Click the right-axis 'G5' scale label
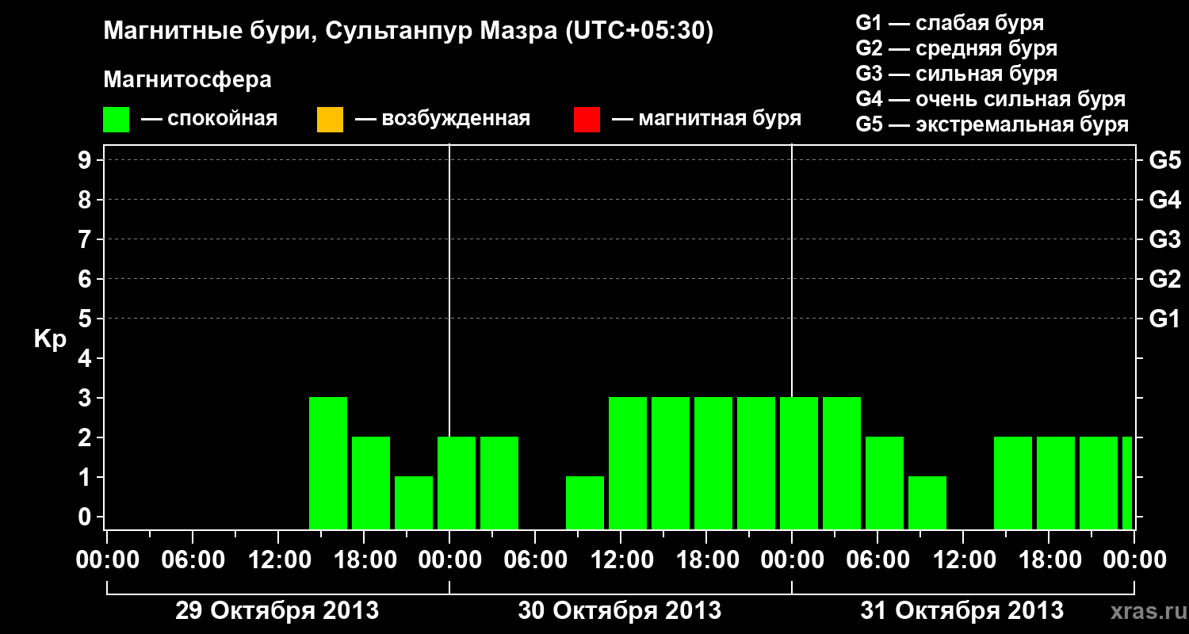Screen dimensions: 1189x634 1164,160
